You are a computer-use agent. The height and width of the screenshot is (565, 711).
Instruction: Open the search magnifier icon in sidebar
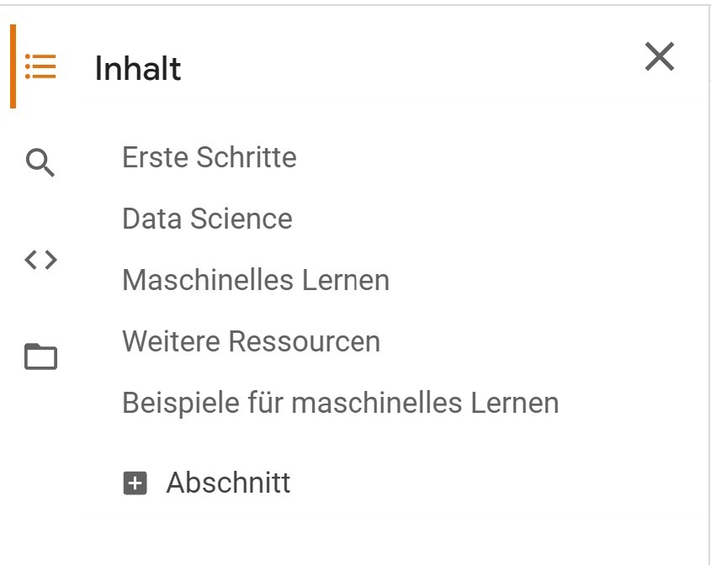point(40,162)
